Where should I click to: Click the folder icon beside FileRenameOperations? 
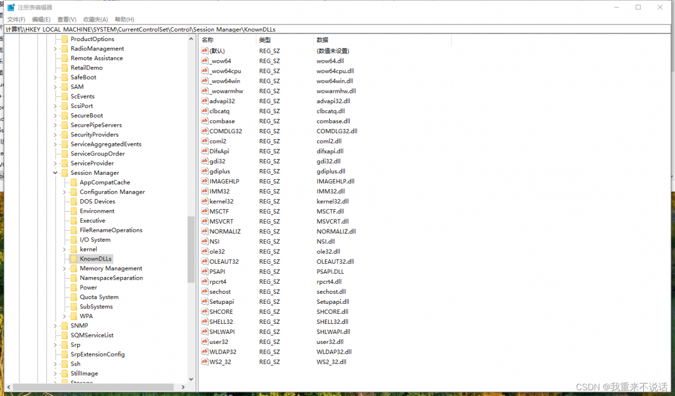coord(74,230)
